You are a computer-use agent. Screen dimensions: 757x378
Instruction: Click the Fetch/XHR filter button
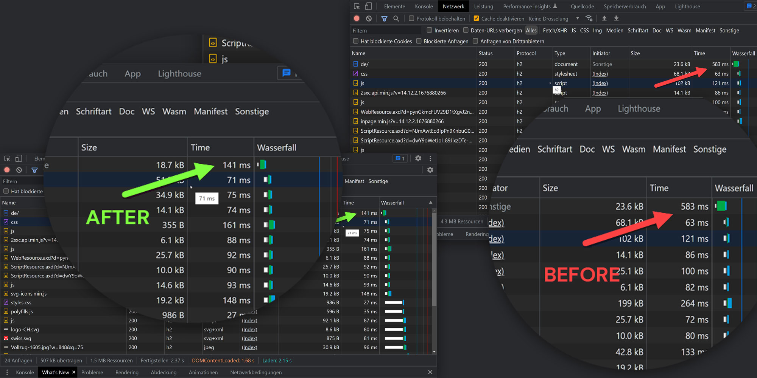pyautogui.click(x=555, y=30)
